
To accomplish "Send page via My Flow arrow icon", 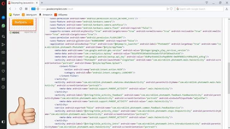I will (x=168, y=9).
